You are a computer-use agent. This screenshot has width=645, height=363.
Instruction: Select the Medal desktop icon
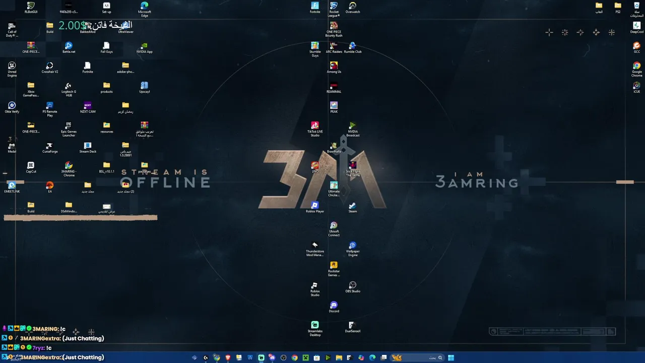12,147
